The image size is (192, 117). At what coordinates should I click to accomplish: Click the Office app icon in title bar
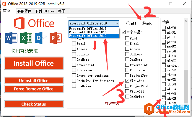coord(4,4)
